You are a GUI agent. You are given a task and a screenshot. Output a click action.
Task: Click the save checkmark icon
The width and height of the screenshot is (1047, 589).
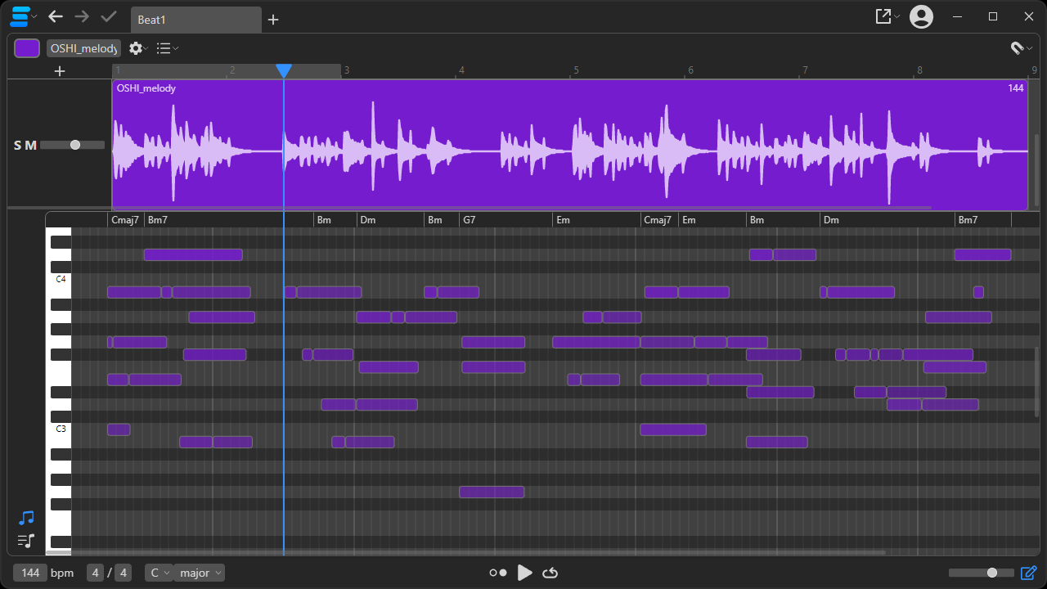pyautogui.click(x=109, y=16)
